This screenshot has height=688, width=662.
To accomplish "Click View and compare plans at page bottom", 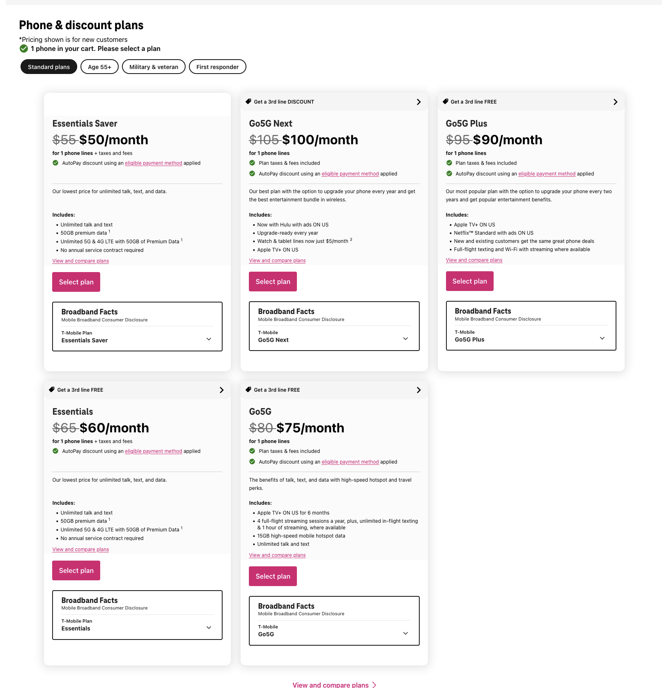I will pyautogui.click(x=331, y=684).
